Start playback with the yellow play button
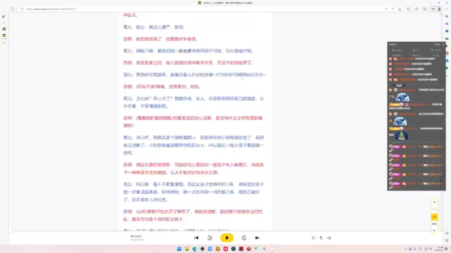Image resolution: width=451 pixels, height=253 pixels. (x=227, y=238)
